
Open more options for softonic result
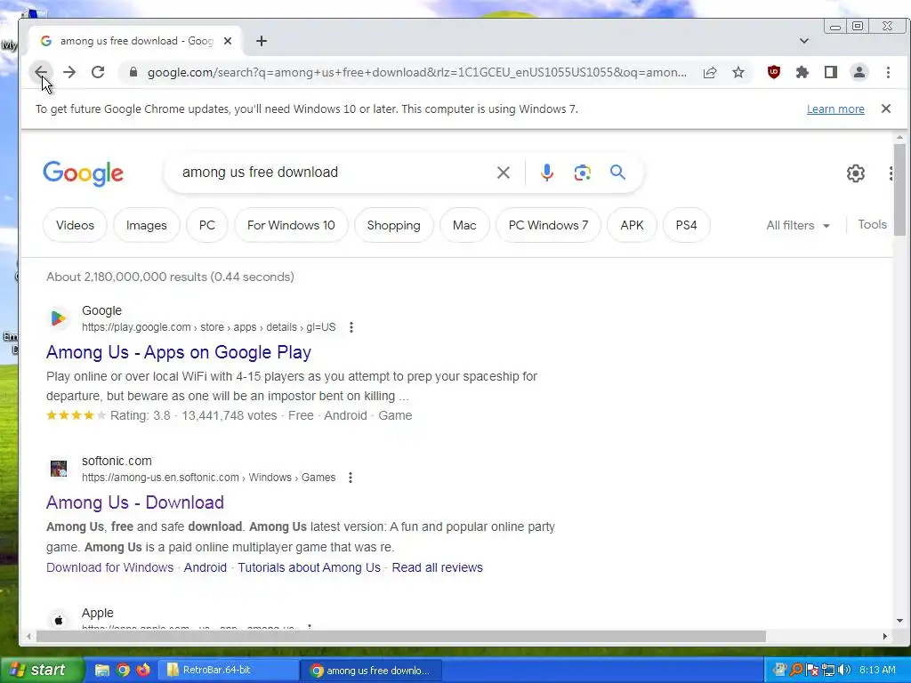[351, 478]
